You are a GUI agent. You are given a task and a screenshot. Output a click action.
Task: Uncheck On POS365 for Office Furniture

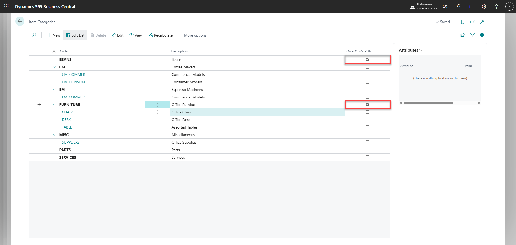367,105
